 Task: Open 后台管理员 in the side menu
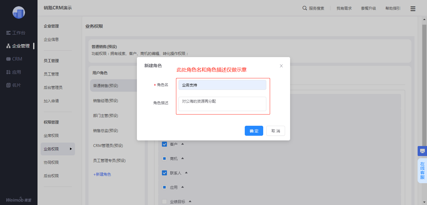point(53,88)
